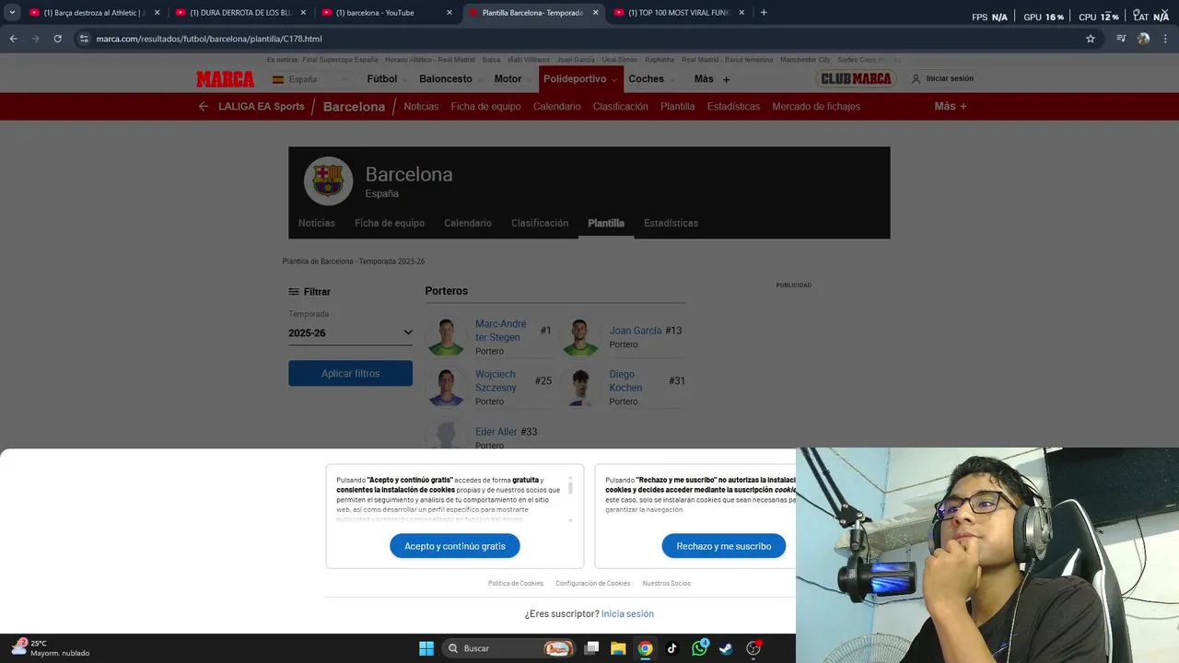
Task: Click Plantilla in the red bar
Action: point(678,107)
